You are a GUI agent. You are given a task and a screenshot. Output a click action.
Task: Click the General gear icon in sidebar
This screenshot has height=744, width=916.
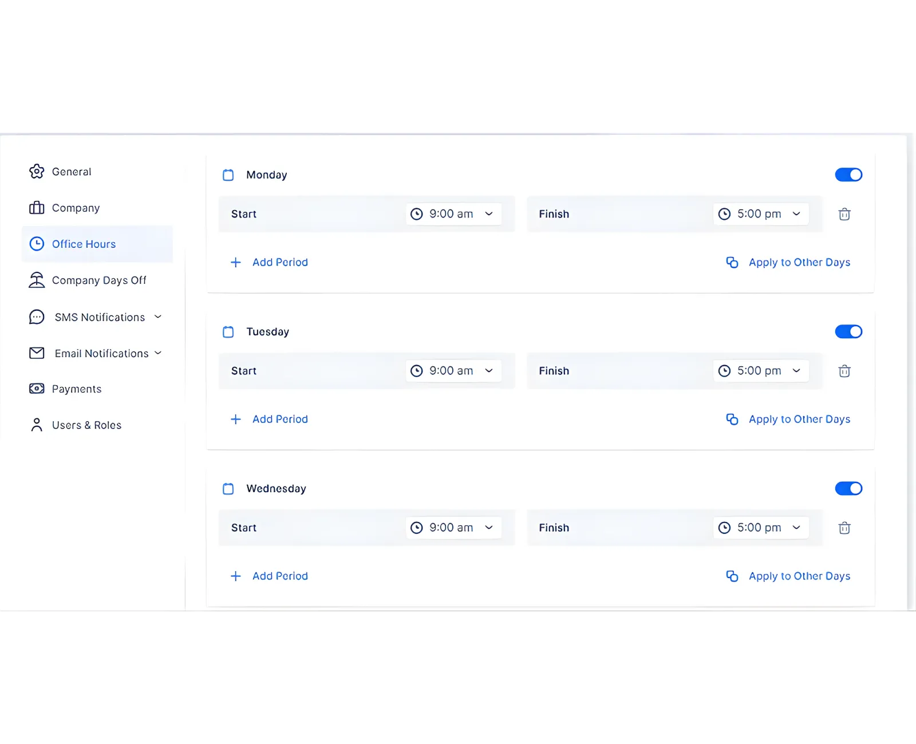(37, 172)
